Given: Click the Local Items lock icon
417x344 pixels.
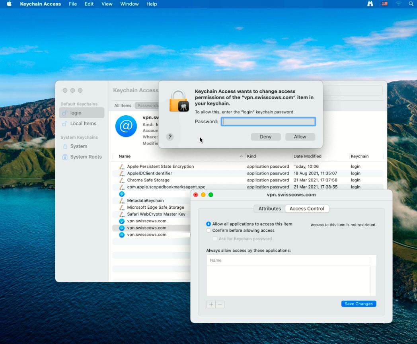Looking at the screenshot, I should [64, 124].
